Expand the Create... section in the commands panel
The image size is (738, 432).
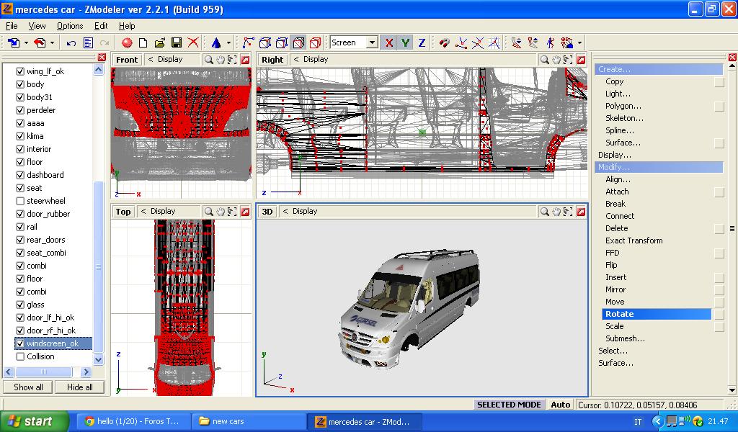click(x=659, y=69)
